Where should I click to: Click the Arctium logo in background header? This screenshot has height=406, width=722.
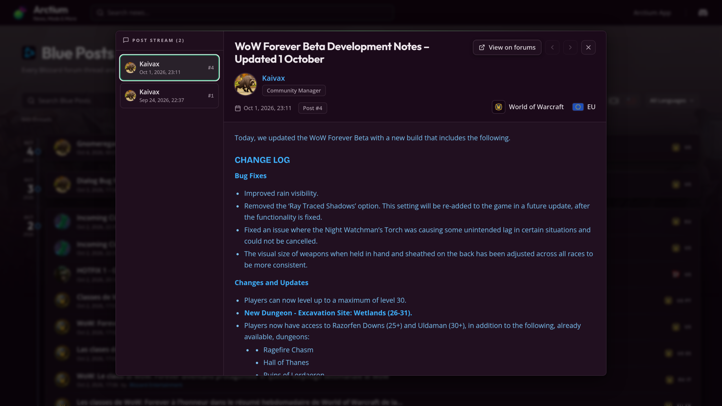click(19, 12)
